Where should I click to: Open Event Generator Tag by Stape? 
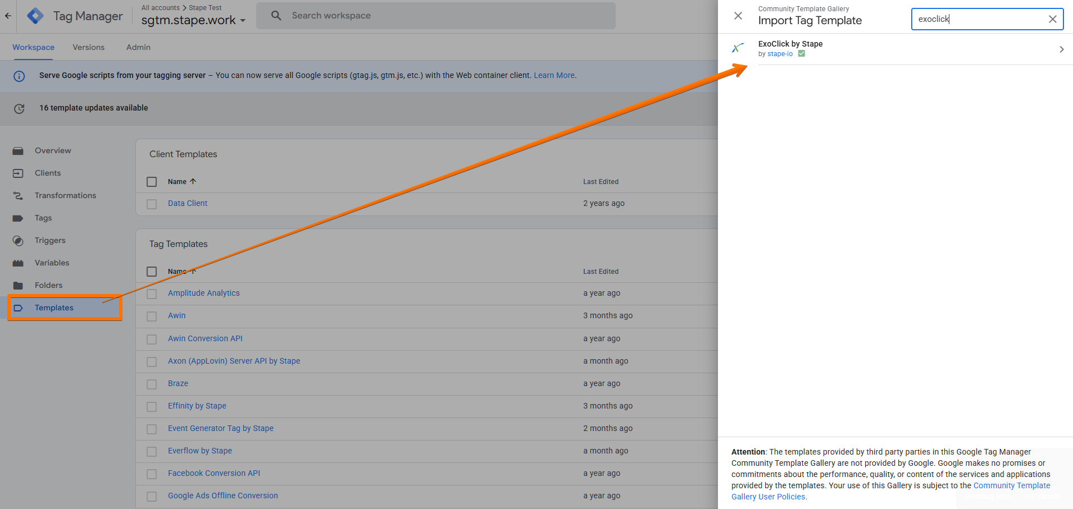click(x=221, y=428)
